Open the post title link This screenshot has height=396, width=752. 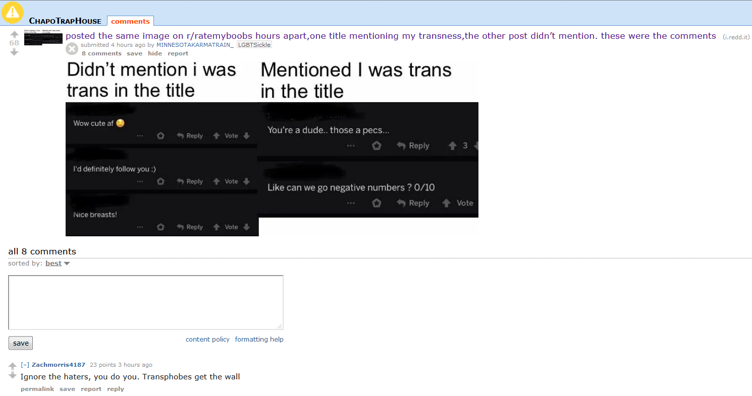pyautogui.click(x=391, y=36)
